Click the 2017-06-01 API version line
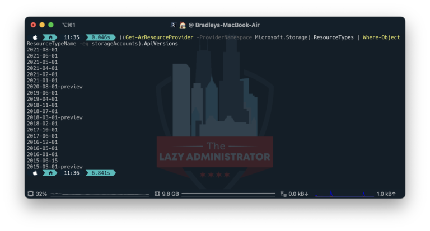 click(x=42, y=136)
